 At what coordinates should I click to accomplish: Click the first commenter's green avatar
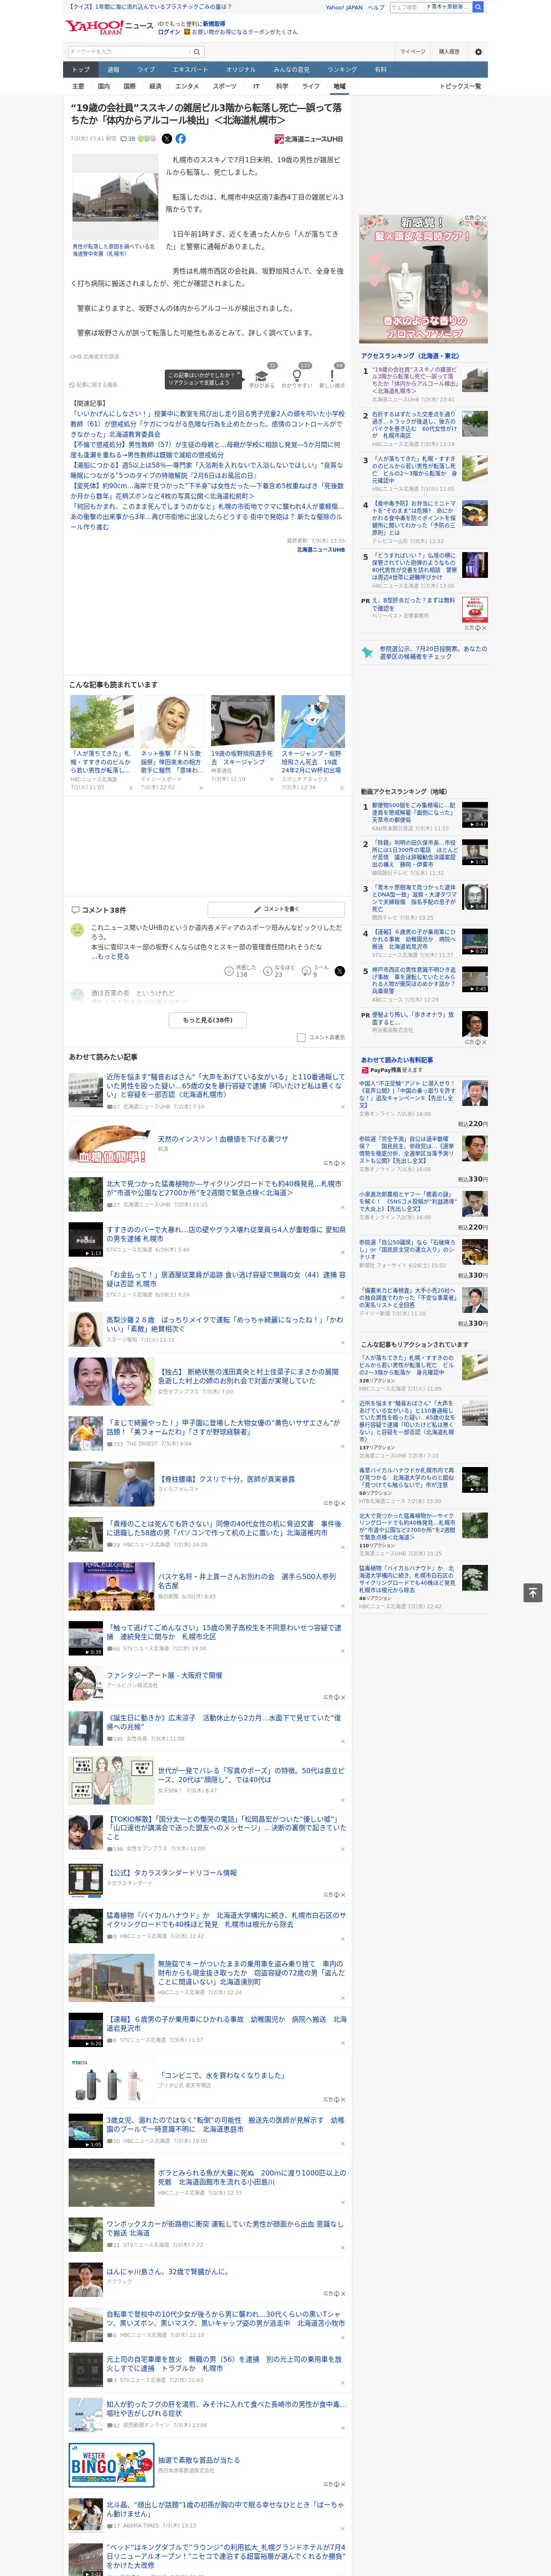coord(77,931)
